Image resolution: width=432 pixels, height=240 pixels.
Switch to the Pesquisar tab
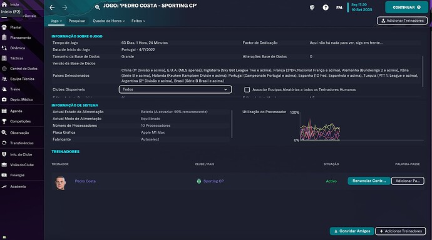click(77, 21)
